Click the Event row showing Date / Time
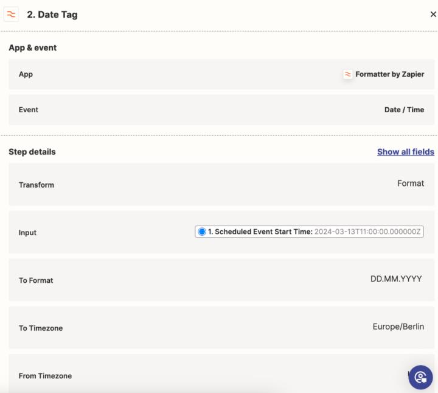Image resolution: width=438 pixels, height=393 pixels. 221,110
